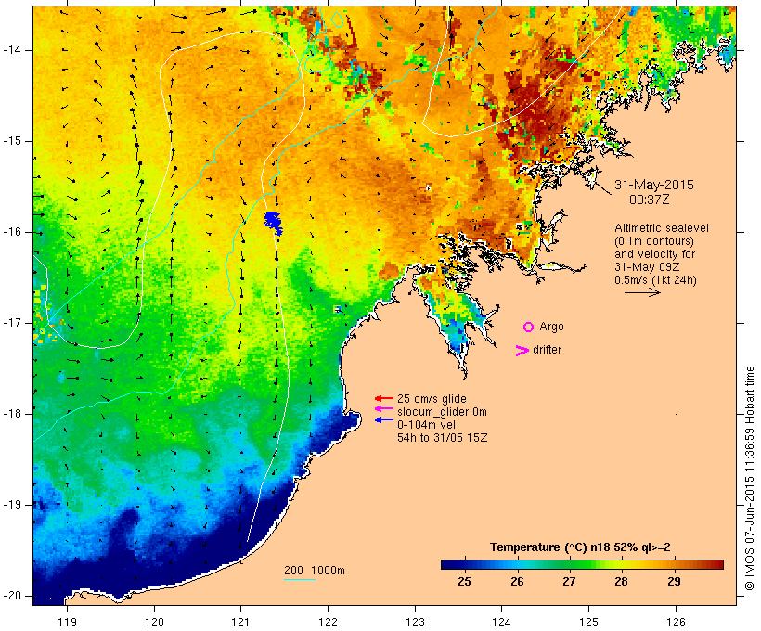Click the longitude axis label 123
This screenshot has height=631, width=761.
[x=415, y=623]
